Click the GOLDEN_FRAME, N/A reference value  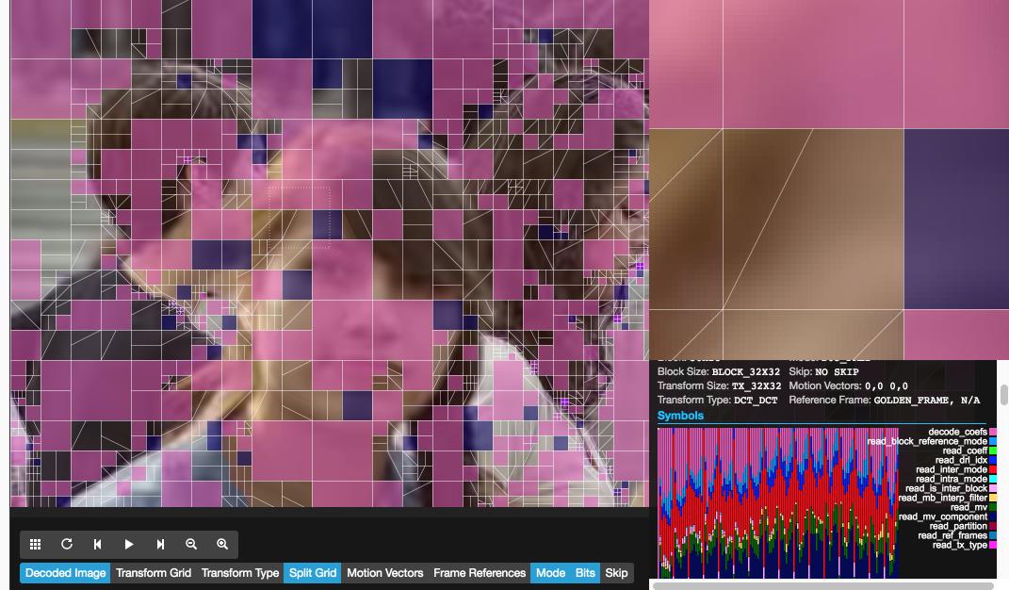click(927, 400)
